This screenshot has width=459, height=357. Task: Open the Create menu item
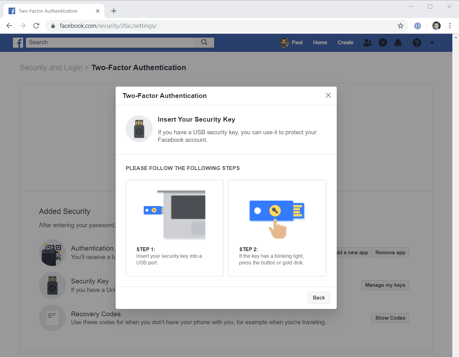coord(345,43)
